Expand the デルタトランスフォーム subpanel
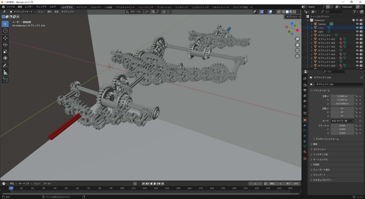The width and height of the screenshot is (365, 199). tap(327, 139)
